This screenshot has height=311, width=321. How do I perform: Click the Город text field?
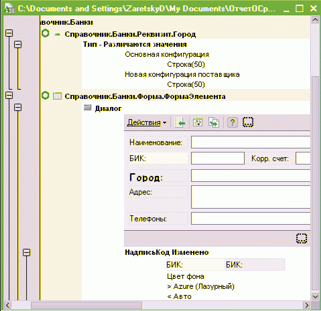[251, 176]
